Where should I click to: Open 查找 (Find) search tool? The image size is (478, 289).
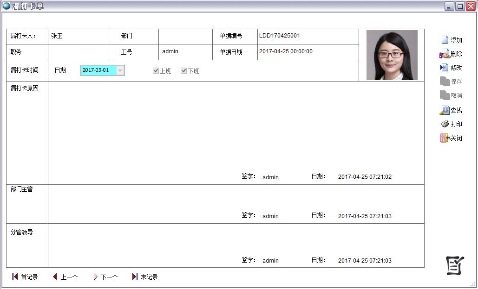click(x=445, y=110)
